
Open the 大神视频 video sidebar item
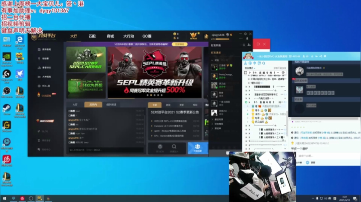click(44, 76)
